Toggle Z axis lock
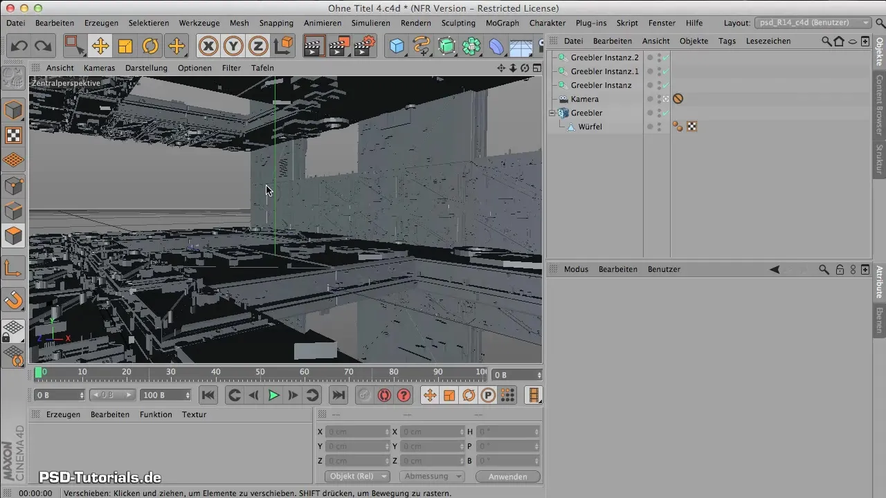This screenshot has width=886, height=498. (258, 46)
